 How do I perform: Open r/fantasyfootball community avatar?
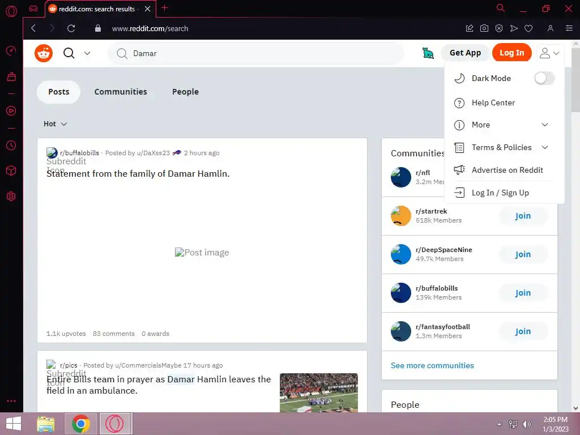click(x=401, y=331)
